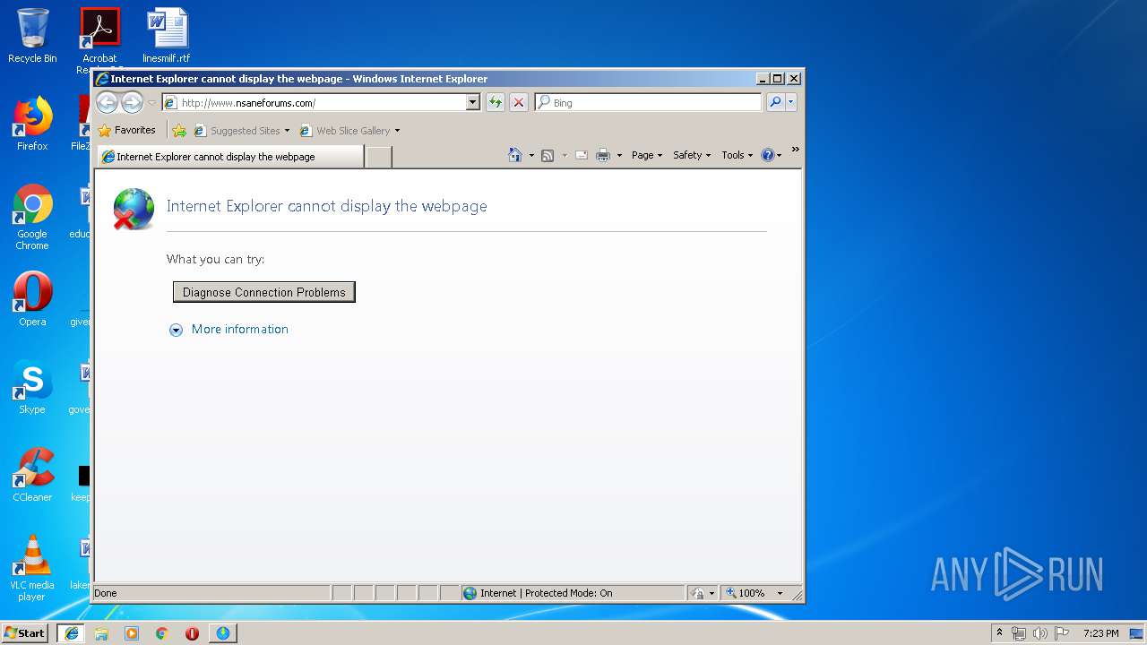
Task: Click network icon in system tray
Action: click(1019, 633)
